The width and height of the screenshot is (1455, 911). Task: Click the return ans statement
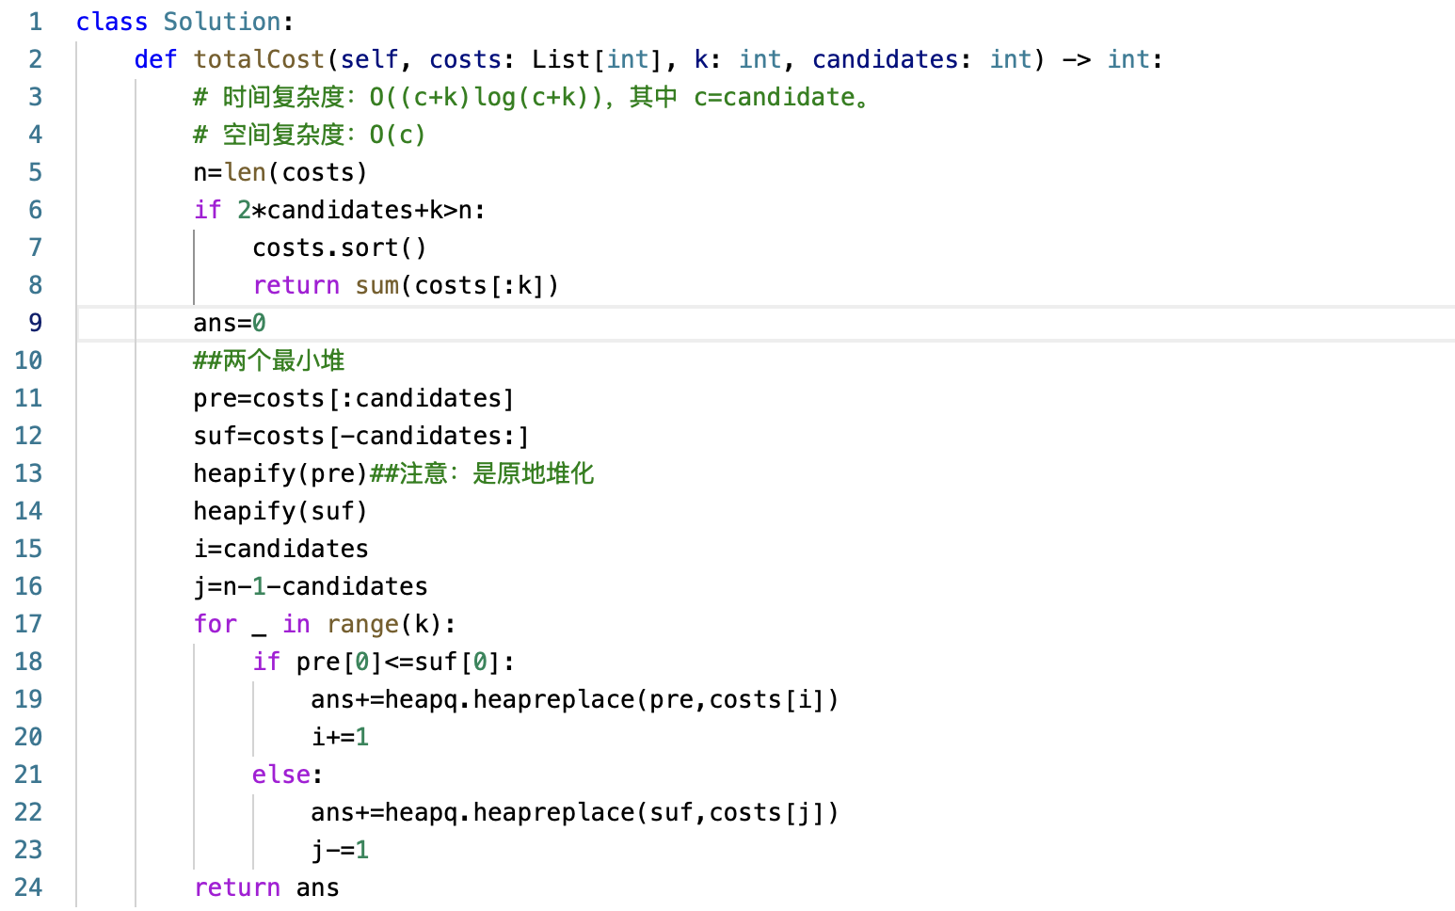[x=266, y=887]
